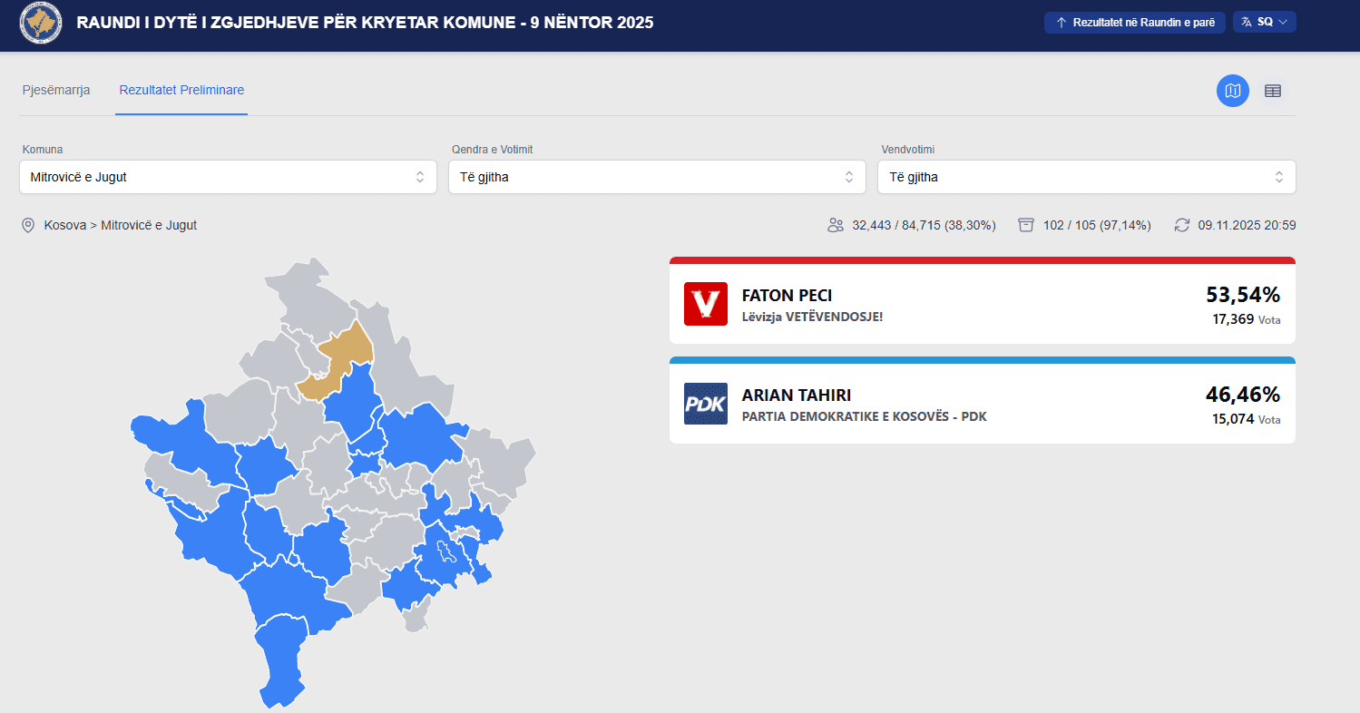The height and width of the screenshot is (713, 1360).
Task: Click the election commission logo in header
Action: [x=41, y=23]
